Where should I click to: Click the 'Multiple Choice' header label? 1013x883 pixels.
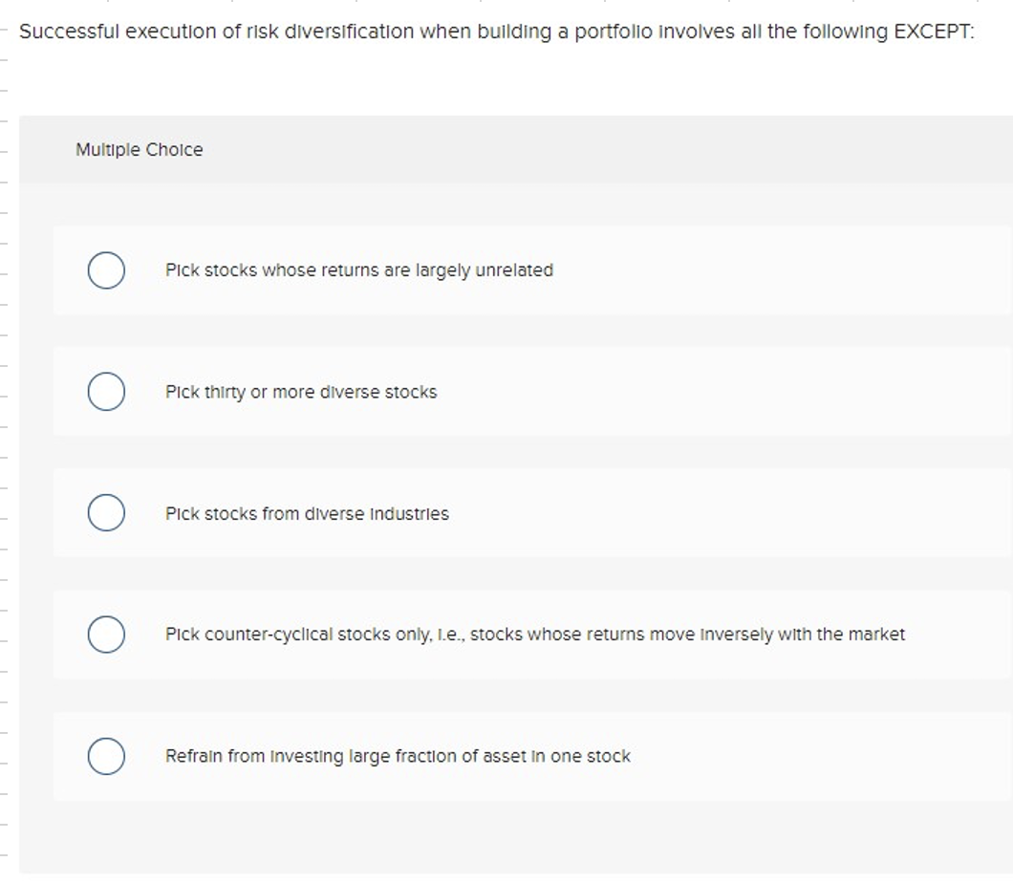tap(139, 149)
